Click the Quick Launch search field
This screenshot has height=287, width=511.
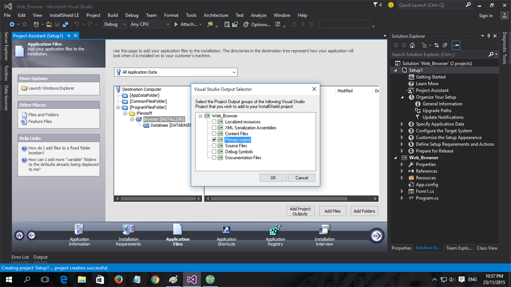[431, 5]
